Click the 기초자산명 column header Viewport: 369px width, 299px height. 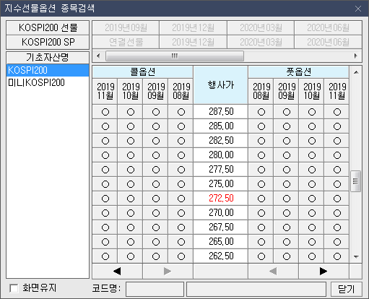(x=48, y=57)
